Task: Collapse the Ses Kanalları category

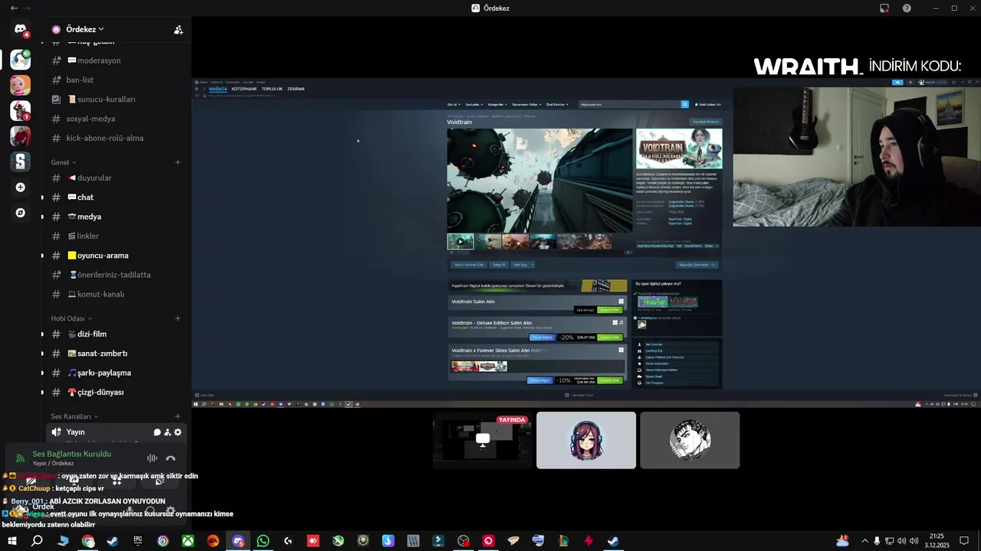Action: [x=75, y=416]
